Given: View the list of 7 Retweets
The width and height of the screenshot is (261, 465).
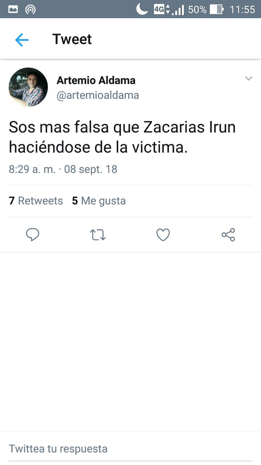Looking at the screenshot, I should click(x=36, y=201).
